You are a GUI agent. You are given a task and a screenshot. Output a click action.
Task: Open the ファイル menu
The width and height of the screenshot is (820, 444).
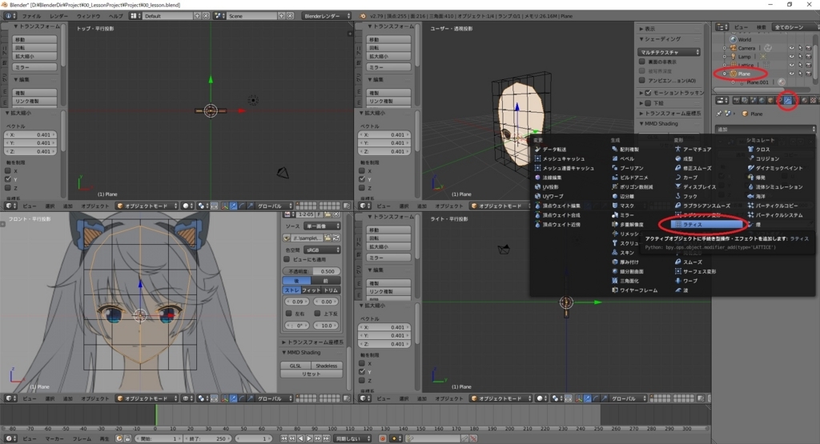pyautogui.click(x=31, y=16)
